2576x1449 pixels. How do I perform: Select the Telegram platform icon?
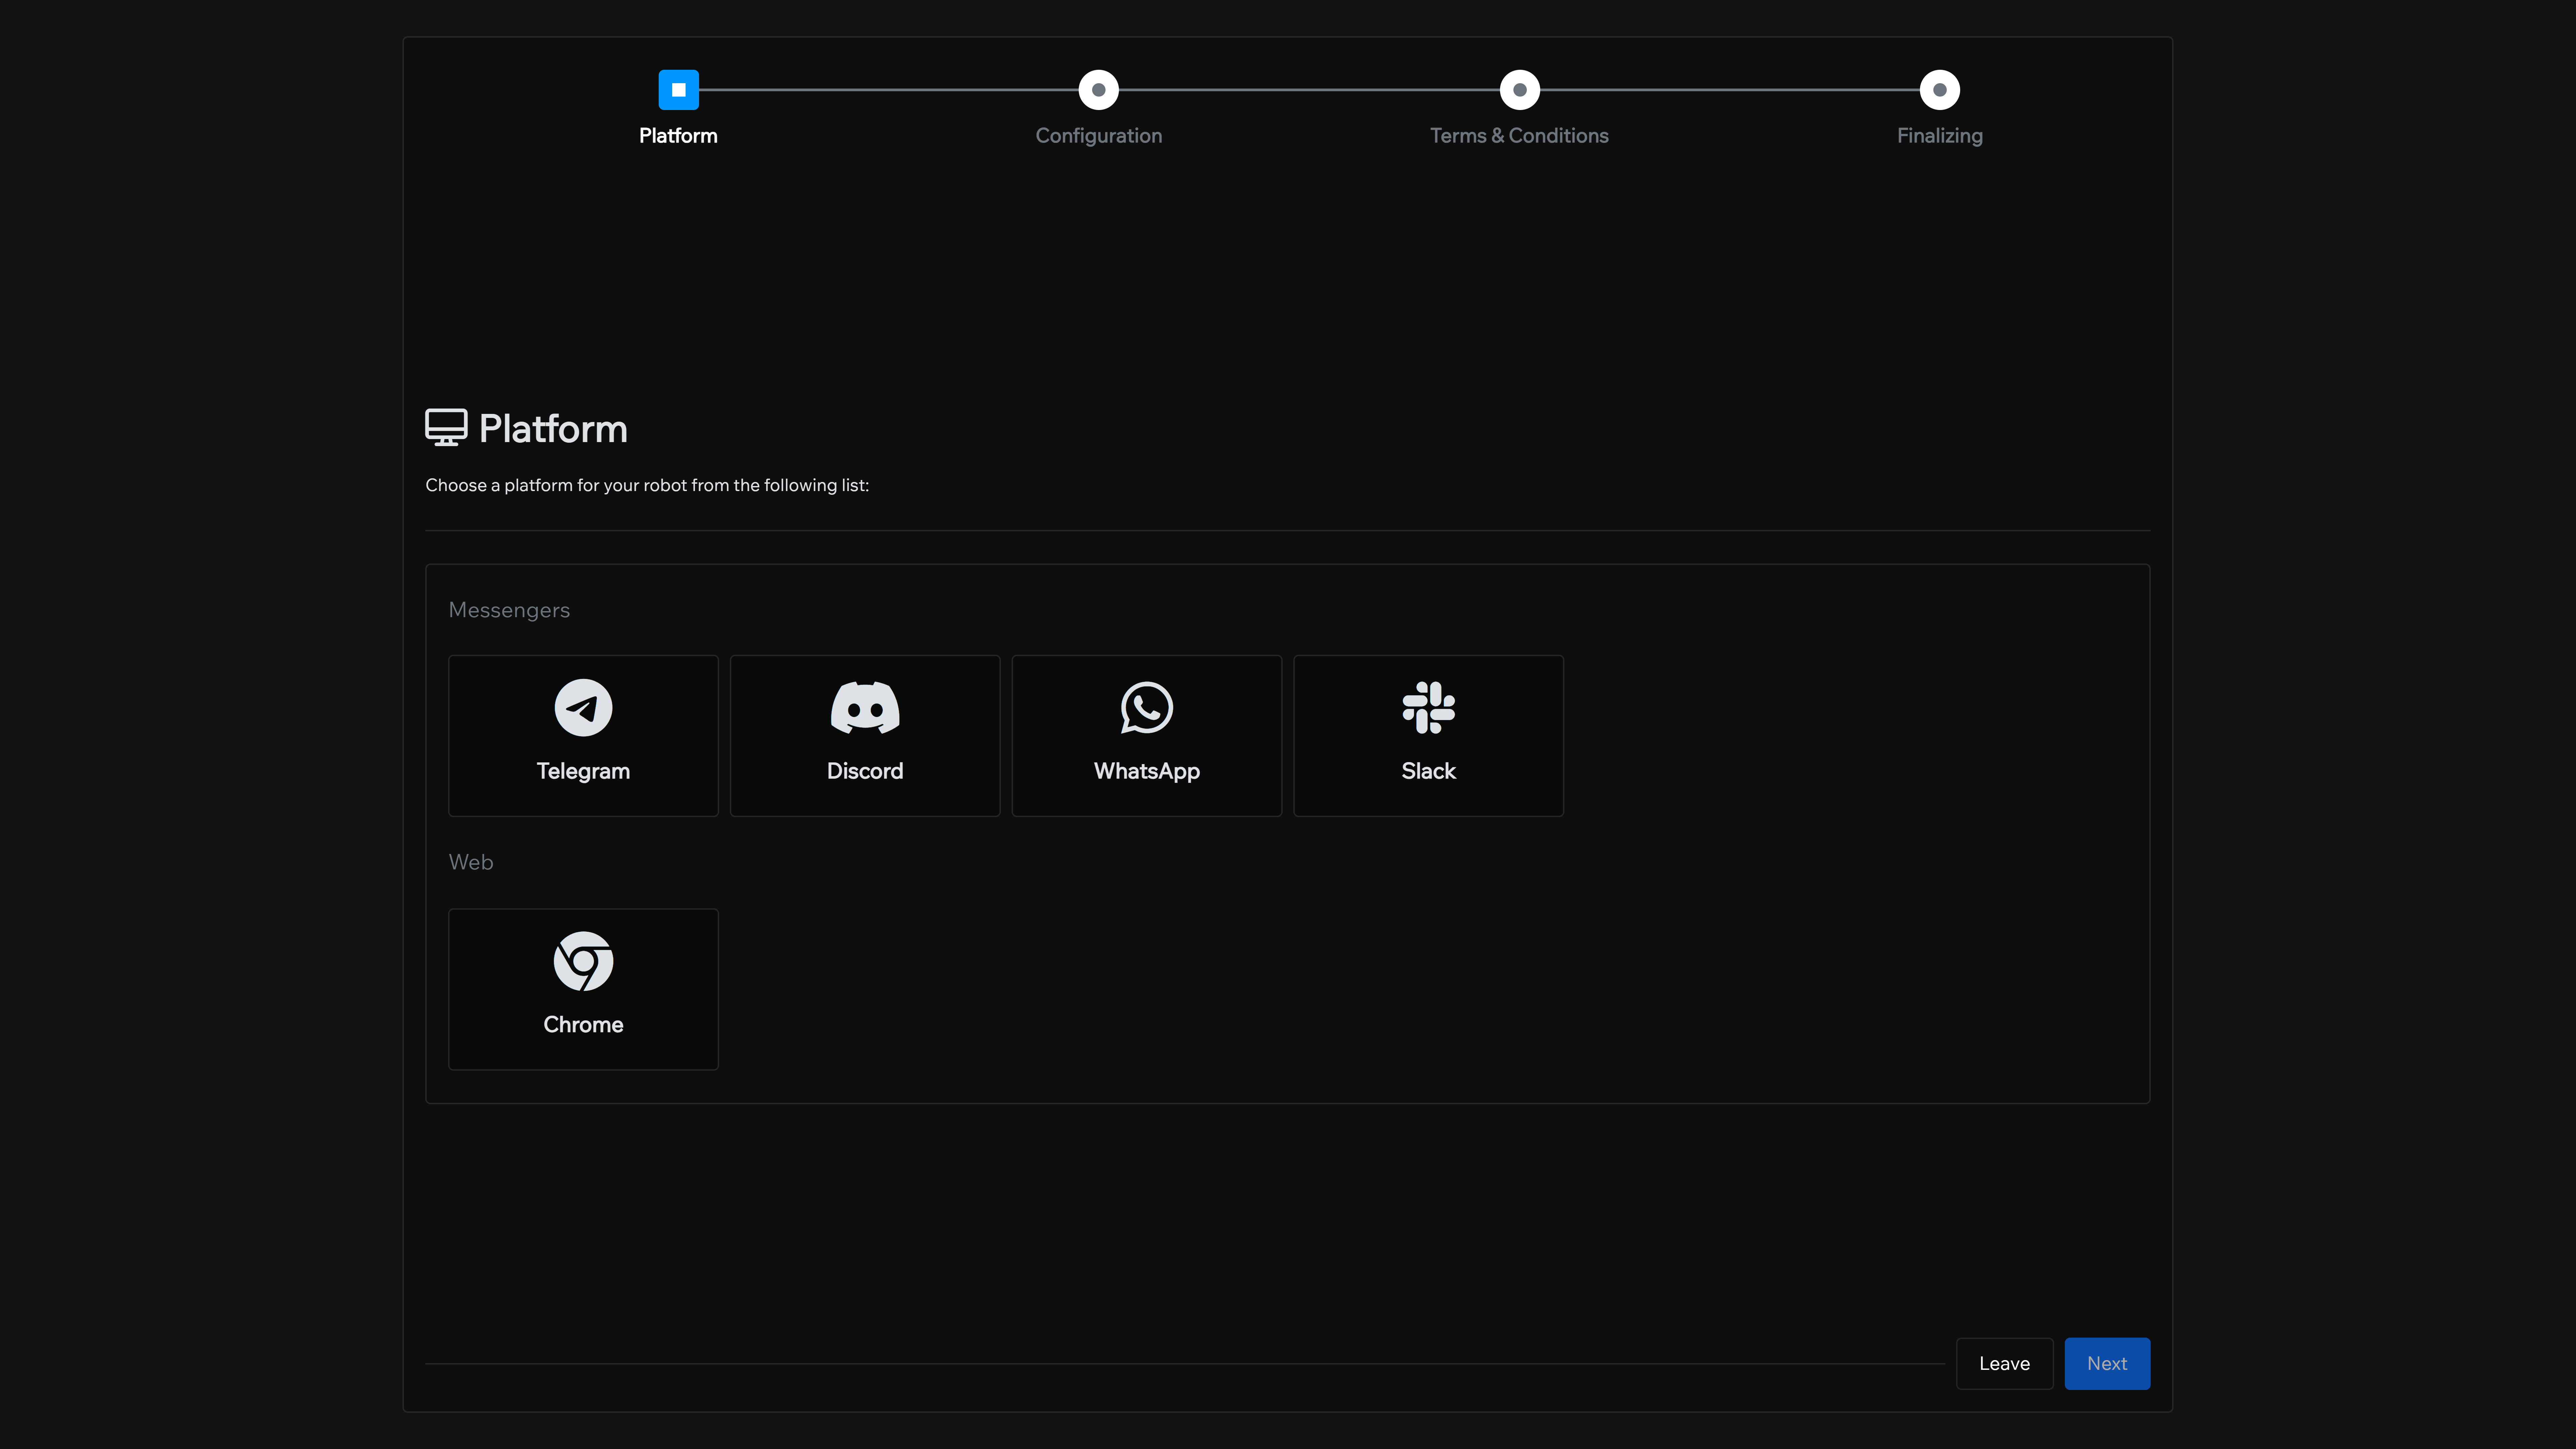coord(583,708)
